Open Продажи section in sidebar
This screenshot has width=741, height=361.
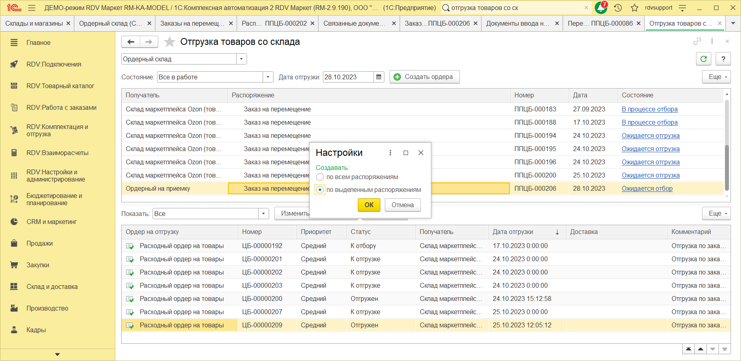pos(39,244)
